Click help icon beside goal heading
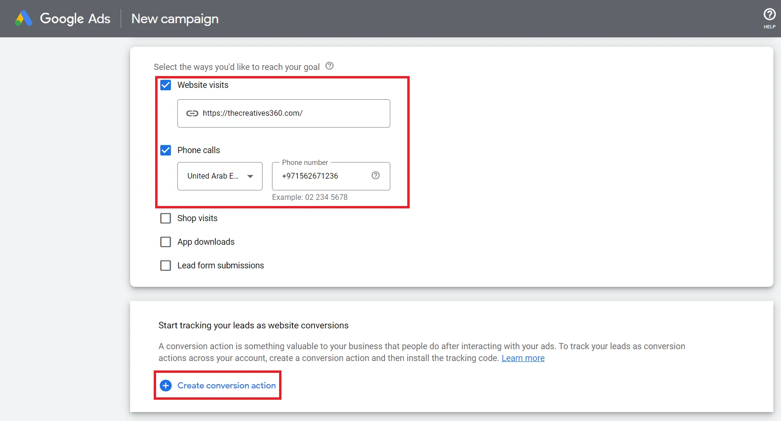The width and height of the screenshot is (781, 421). pyautogui.click(x=330, y=66)
